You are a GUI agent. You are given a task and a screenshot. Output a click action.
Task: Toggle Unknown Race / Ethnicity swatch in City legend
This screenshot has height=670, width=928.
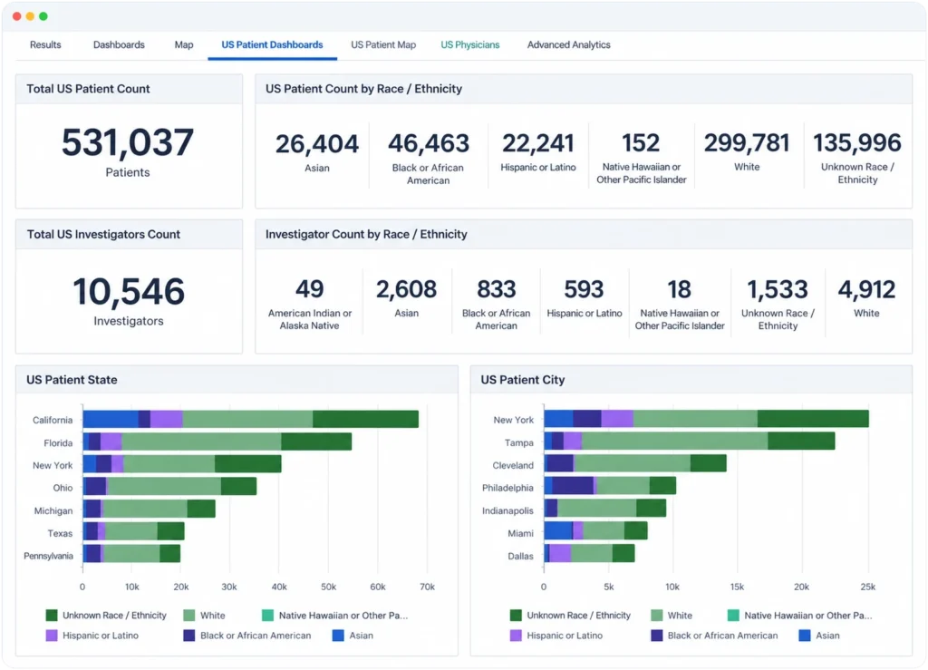516,616
